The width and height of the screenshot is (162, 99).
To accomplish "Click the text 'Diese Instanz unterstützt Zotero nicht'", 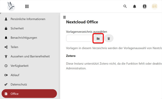I will pyautogui.click(x=91, y=64).
